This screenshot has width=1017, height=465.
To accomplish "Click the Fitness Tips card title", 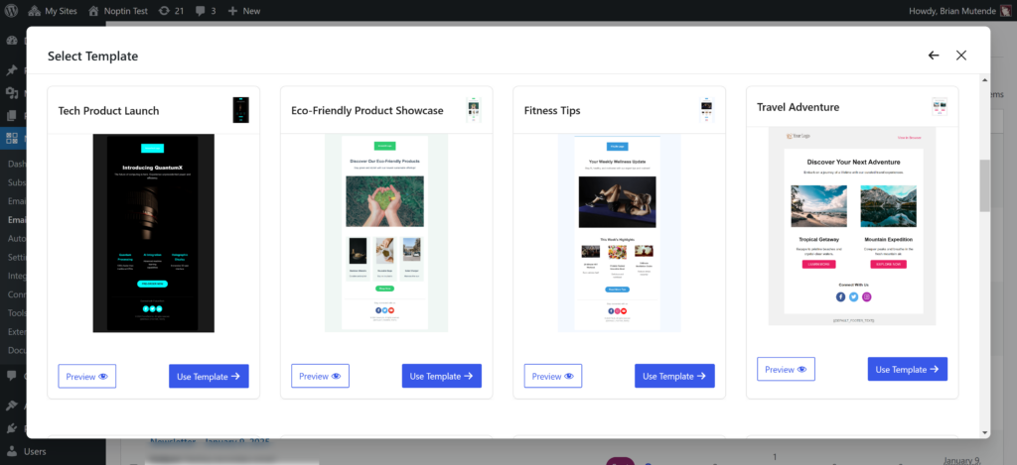I will (552, 111).
